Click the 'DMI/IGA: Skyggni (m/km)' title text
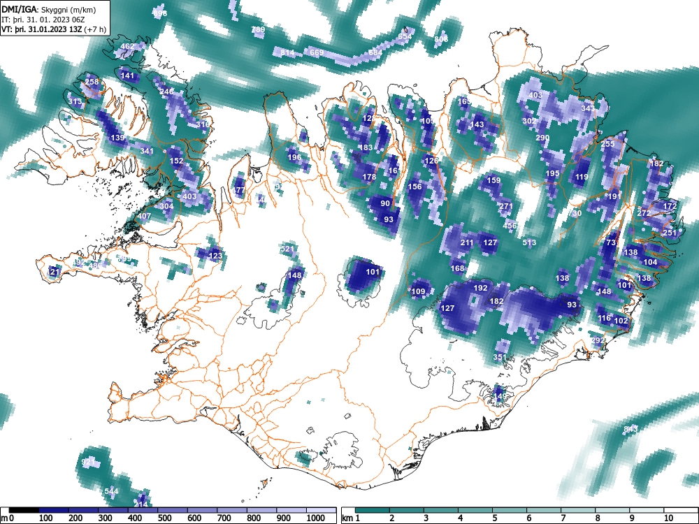Image resolution: width=699 pixels, height=524 pixels. point(49,9)
